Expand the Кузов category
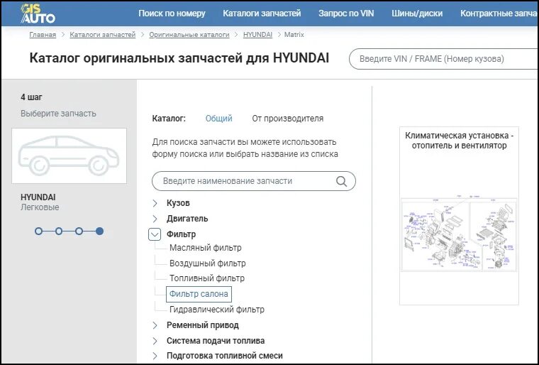The image size is (539, 365). [x=155, y=203]
